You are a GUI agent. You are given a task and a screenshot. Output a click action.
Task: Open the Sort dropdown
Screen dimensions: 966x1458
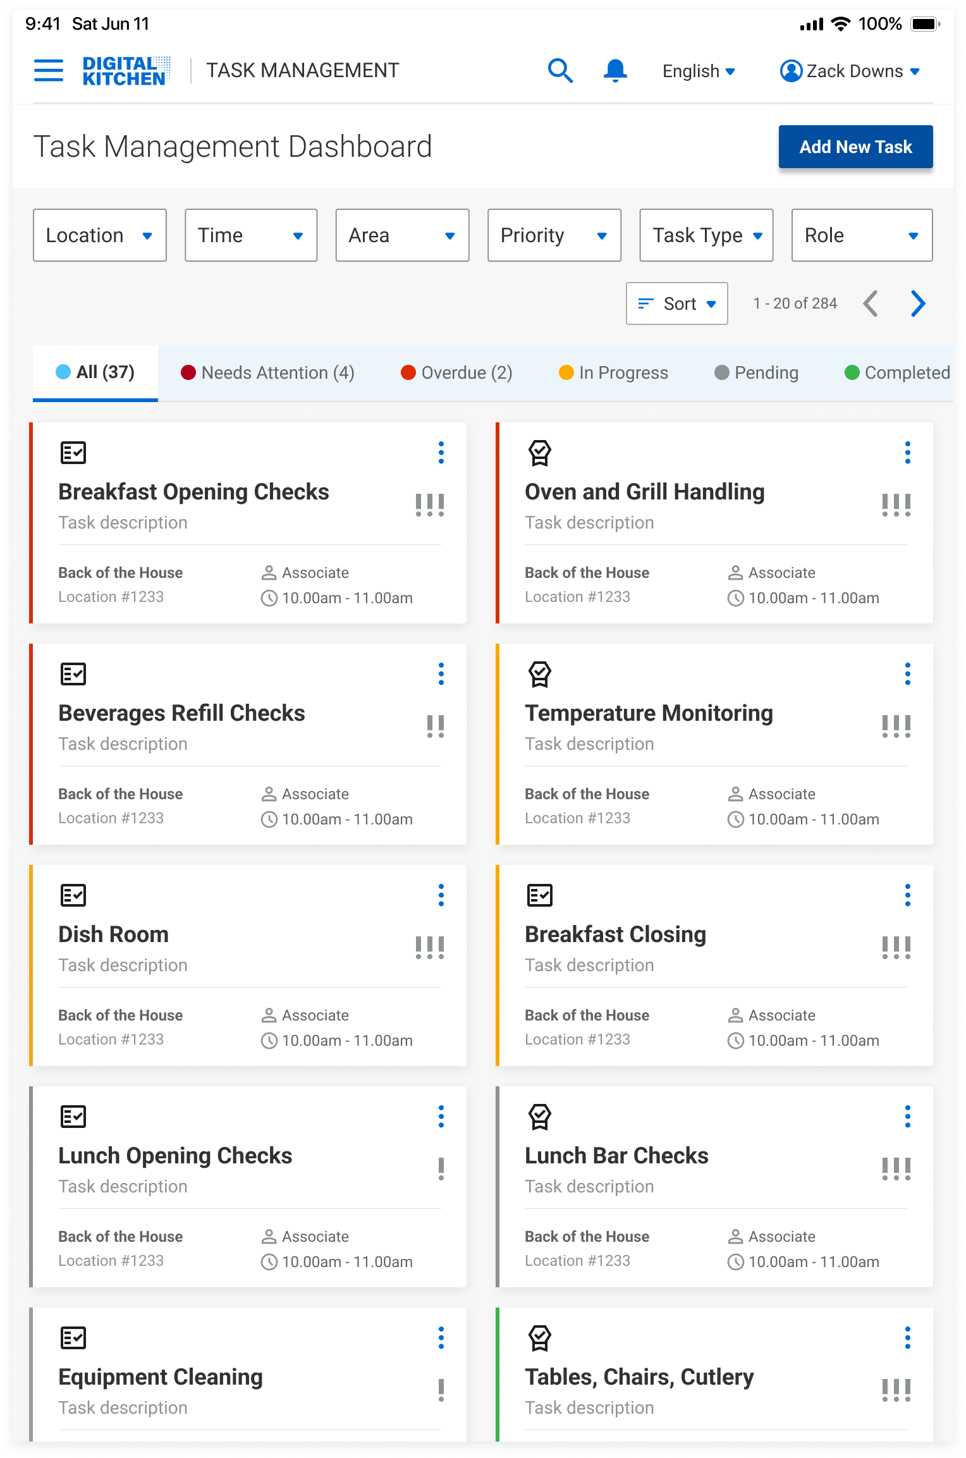[676, 303]
